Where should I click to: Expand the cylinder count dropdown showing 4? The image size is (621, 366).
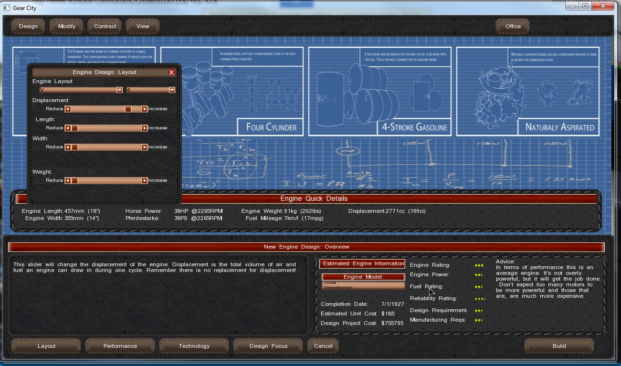[x=172, y=90]
